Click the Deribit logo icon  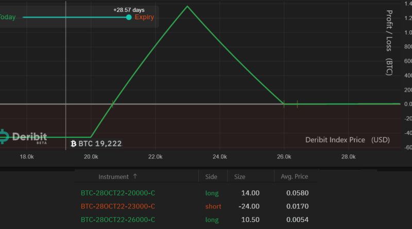tap(4, 136)
